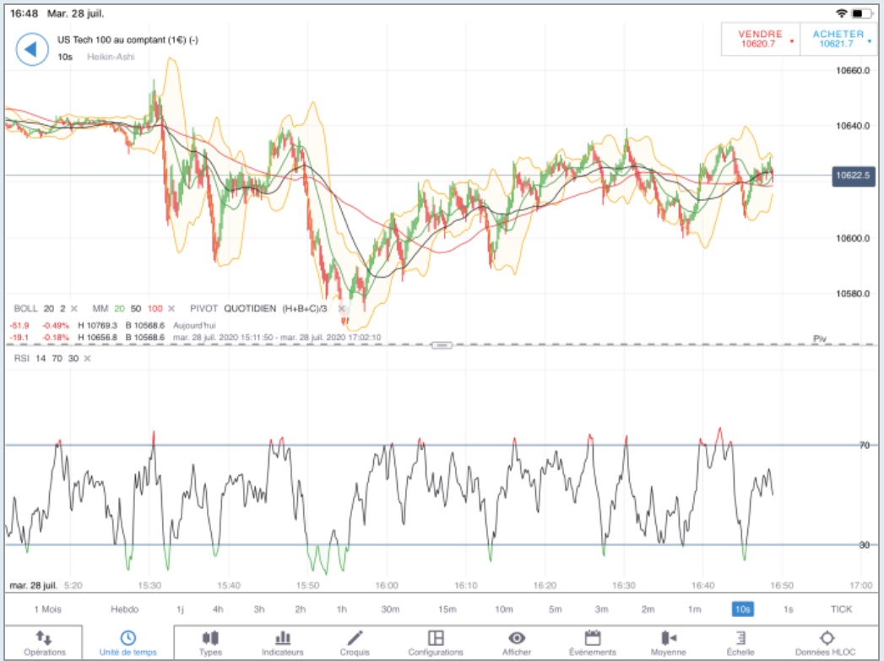This screenshot has height=661, width=884.
Task: Open Événements calendar icon
Action: pyautogui.click(x=593, y=643)
